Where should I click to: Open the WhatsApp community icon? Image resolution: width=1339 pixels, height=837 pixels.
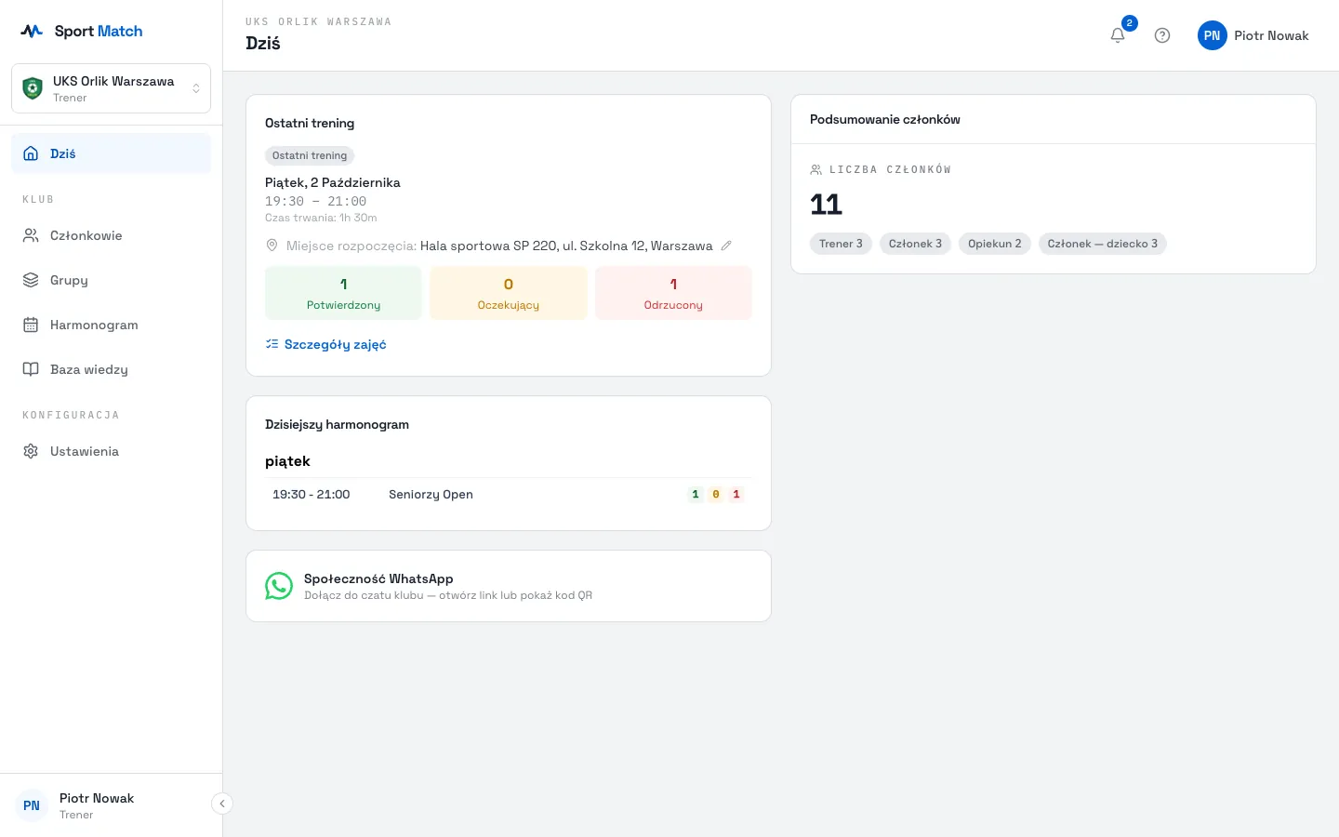tap(279, 586)
